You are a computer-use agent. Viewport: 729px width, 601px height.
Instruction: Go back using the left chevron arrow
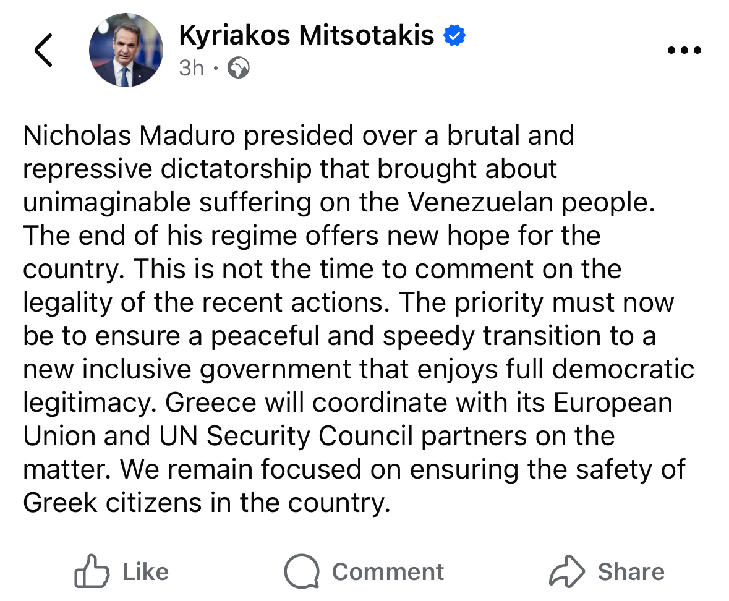click(x=43, y=51)
